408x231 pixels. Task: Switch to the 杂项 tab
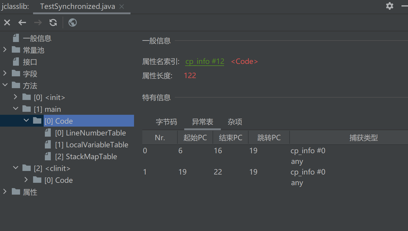pyautogui.click(x=235, y=122)
